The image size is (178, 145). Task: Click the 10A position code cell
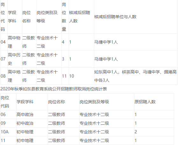pyautogui.click(x=8, y=132)
